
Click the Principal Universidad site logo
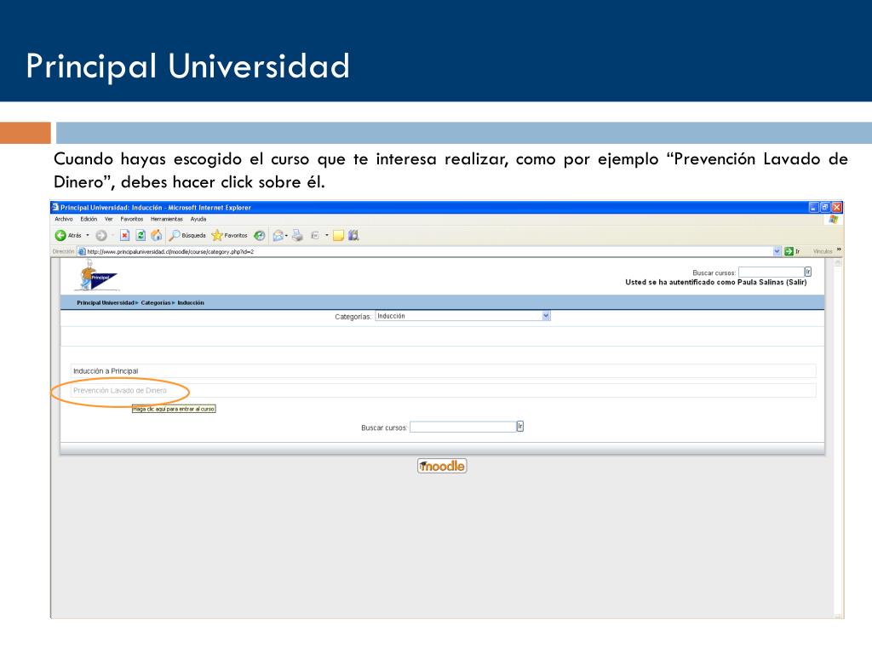97,277
